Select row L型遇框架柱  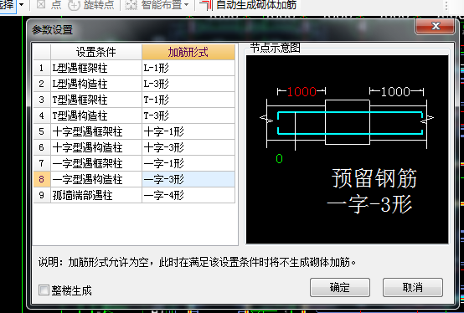[x=96, y=68]
